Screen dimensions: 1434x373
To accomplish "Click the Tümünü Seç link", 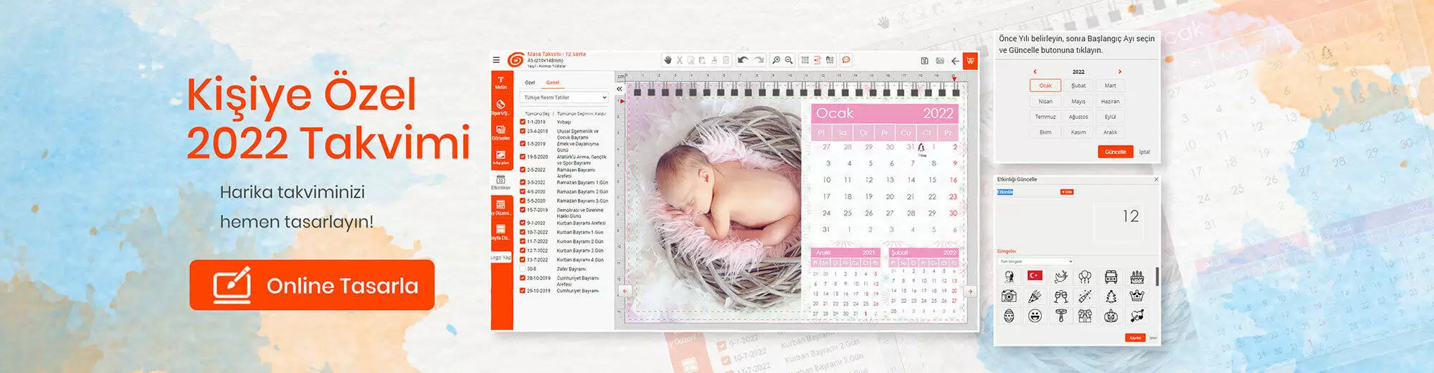I will pos(537,114).
